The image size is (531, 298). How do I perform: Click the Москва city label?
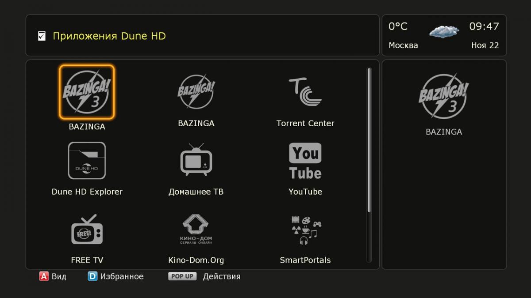(x=403, y=45)
